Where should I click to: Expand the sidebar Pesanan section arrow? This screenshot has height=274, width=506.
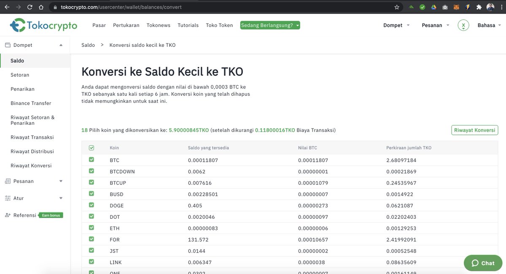[x=61, y=181]
